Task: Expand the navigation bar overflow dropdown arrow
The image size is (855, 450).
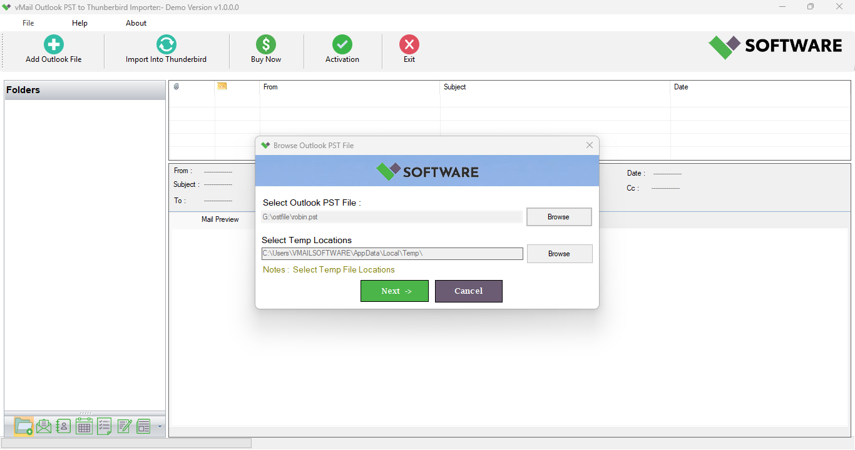Action: 160,427
